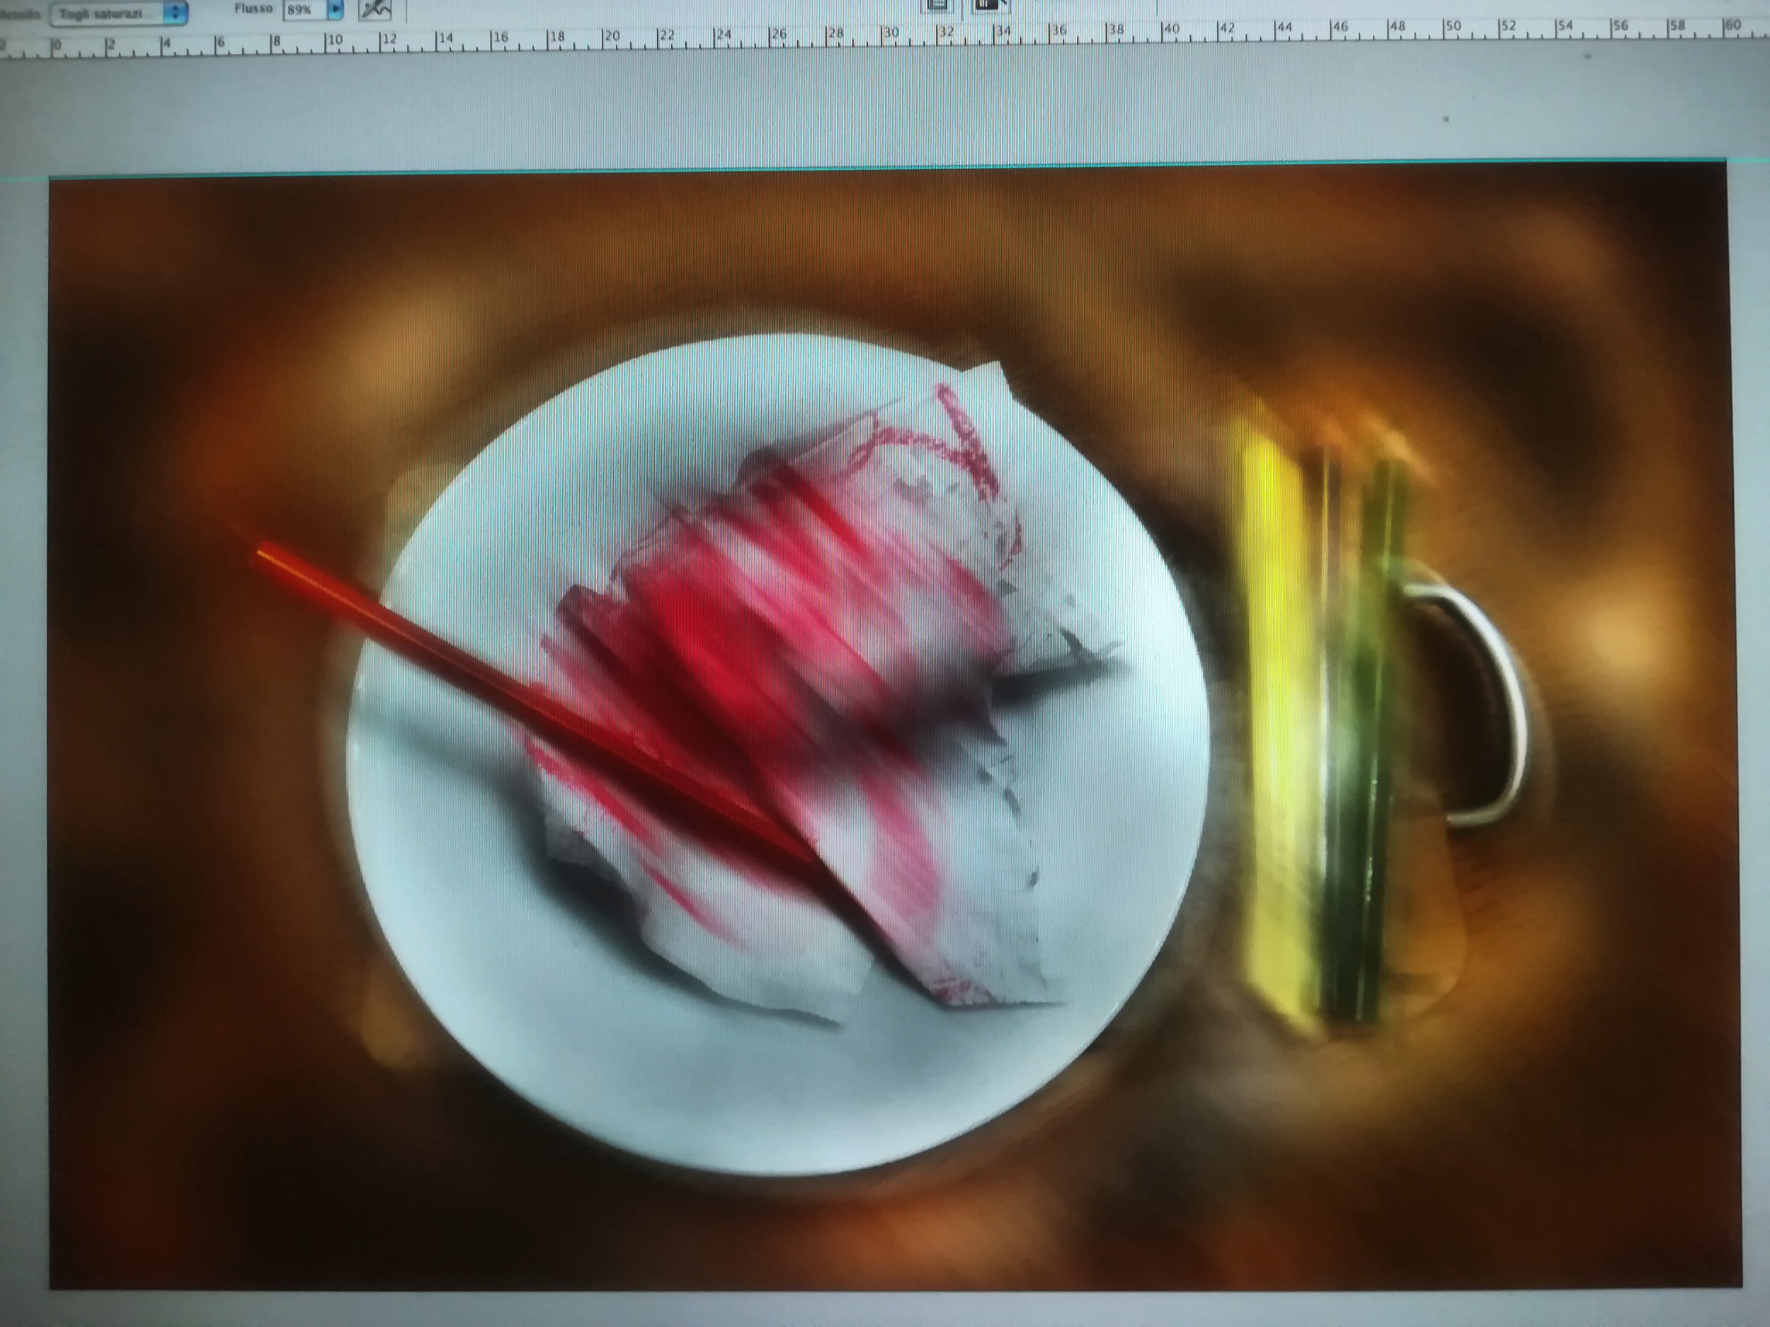The width and height of the screenshot is (1770, 1327).
Task: Expand the Flusso slider arrow
Action: point(337,10)
